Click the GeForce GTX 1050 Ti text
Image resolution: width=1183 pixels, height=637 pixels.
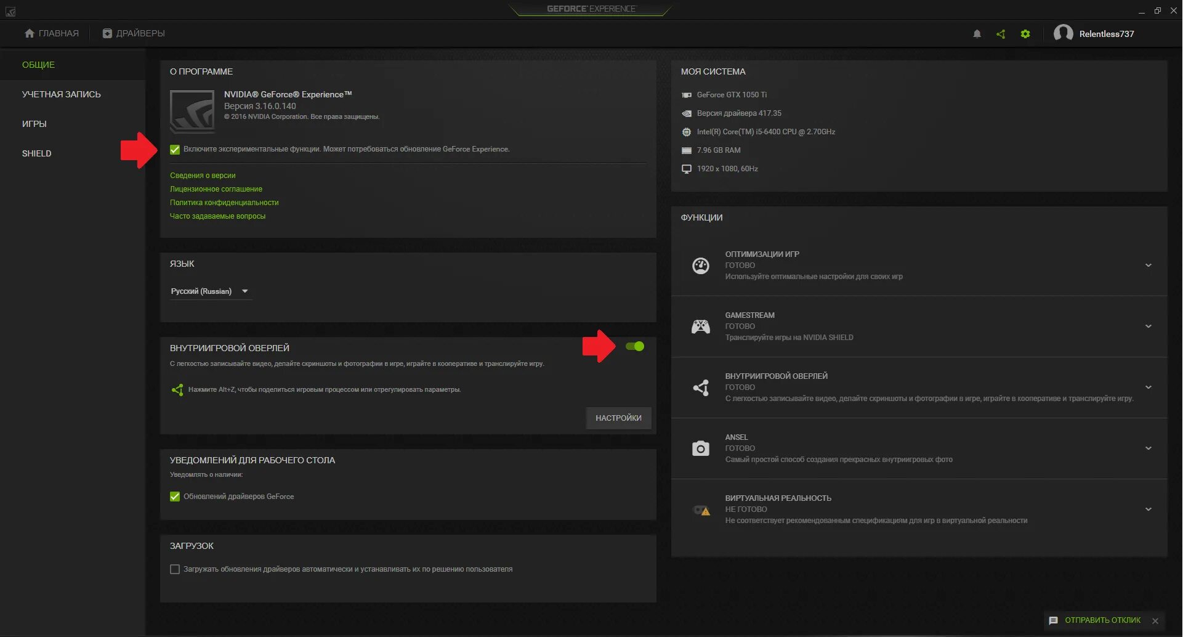[732, 95]
